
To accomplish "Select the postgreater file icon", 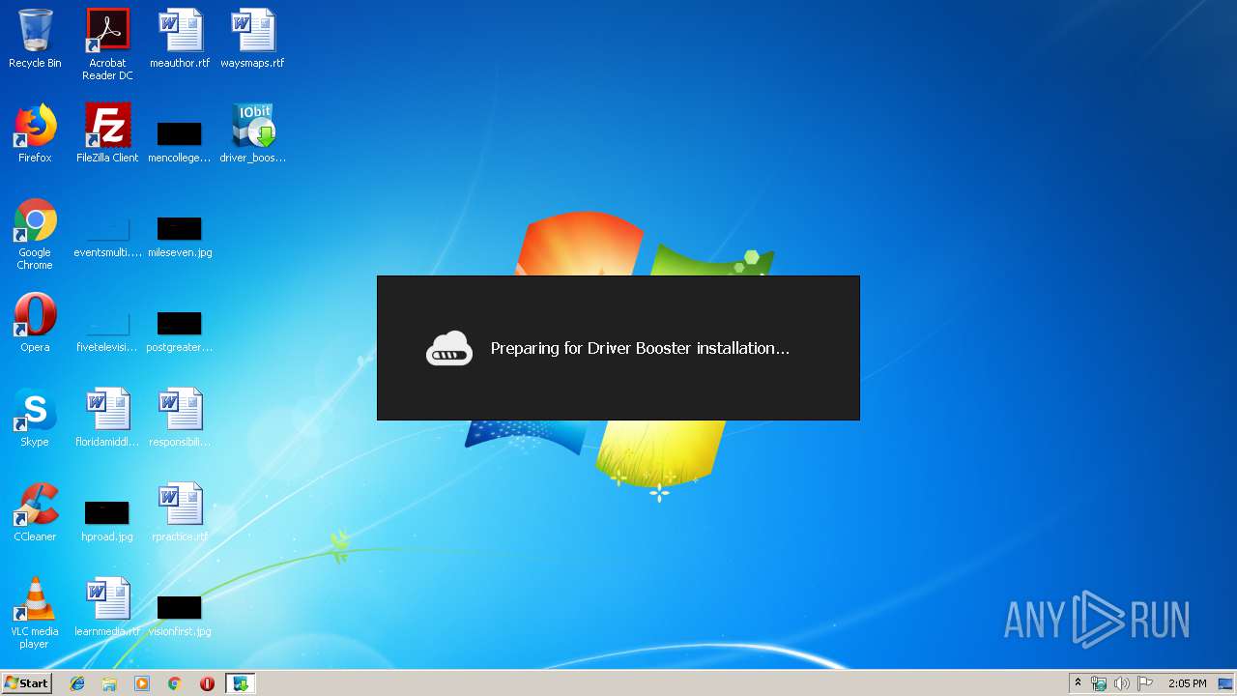I will 180,323.
